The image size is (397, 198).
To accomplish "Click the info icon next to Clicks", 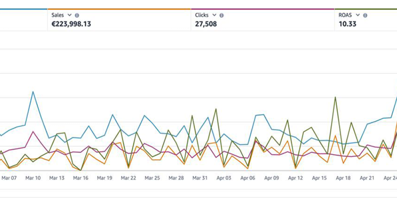I will [x=222, y=15].
